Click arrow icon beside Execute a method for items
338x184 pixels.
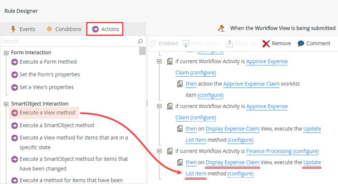[14, 180]
